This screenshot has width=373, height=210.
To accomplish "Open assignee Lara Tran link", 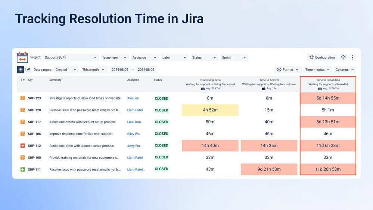I will click(x=134, y=122).
